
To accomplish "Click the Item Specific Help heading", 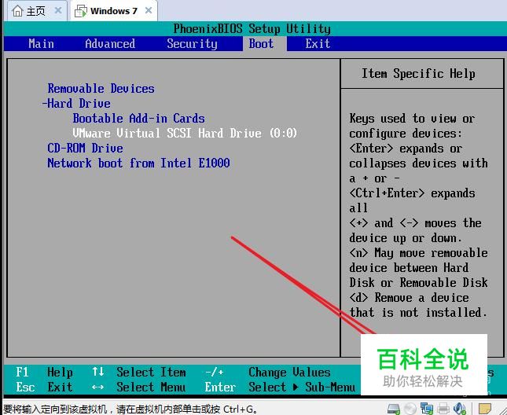I will click(418, 74).
